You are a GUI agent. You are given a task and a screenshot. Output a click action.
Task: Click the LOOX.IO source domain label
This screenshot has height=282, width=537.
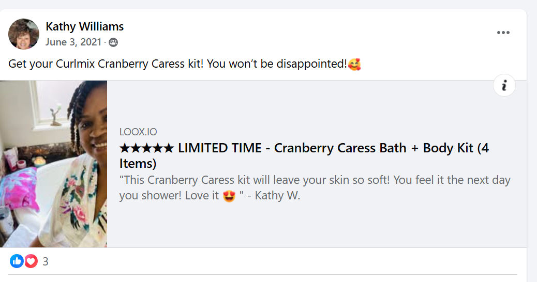tap(138, 132)
